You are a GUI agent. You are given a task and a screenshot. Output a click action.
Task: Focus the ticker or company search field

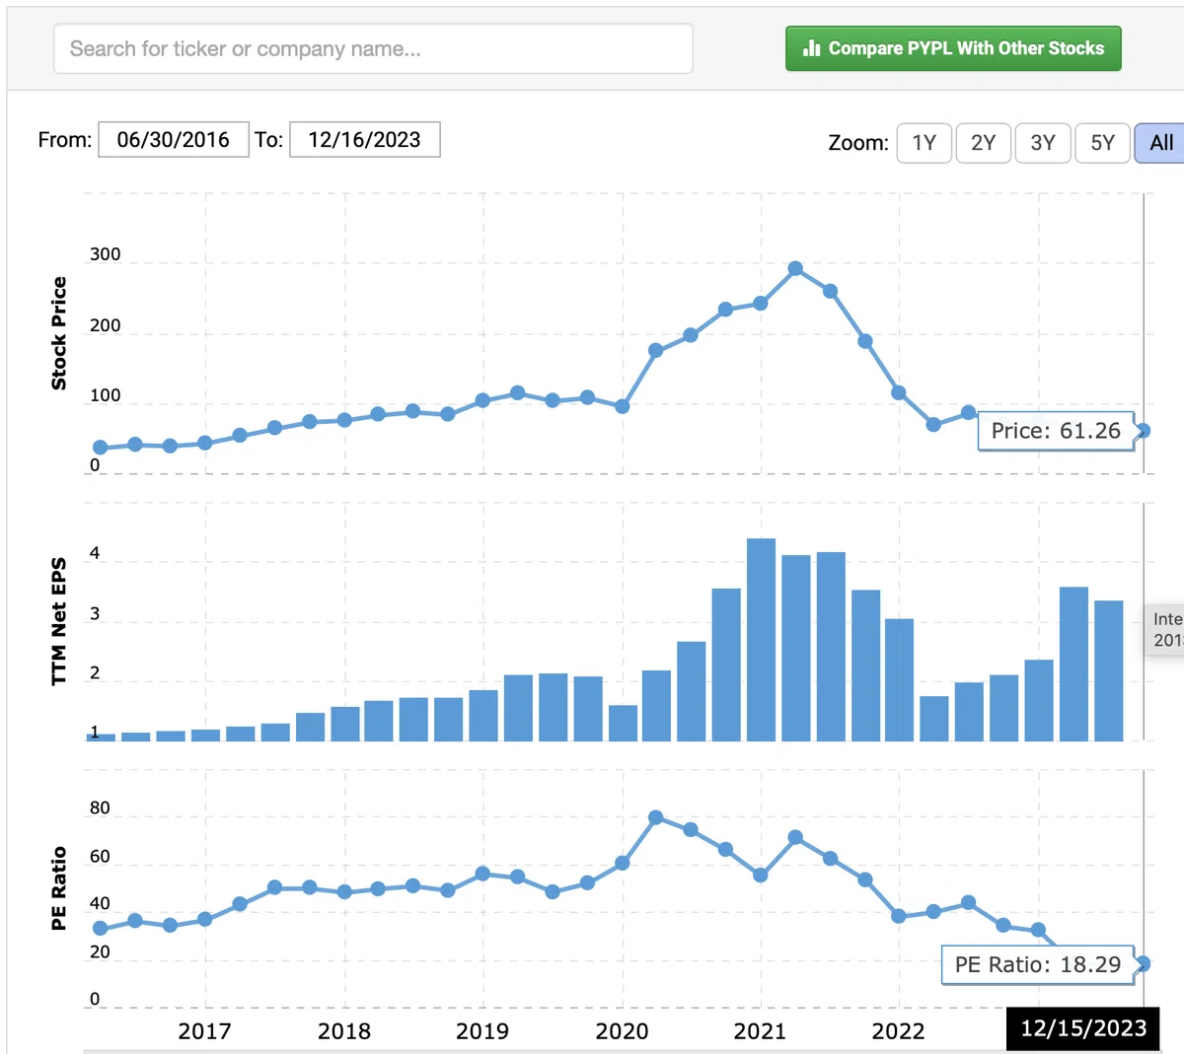coord(373,48)
